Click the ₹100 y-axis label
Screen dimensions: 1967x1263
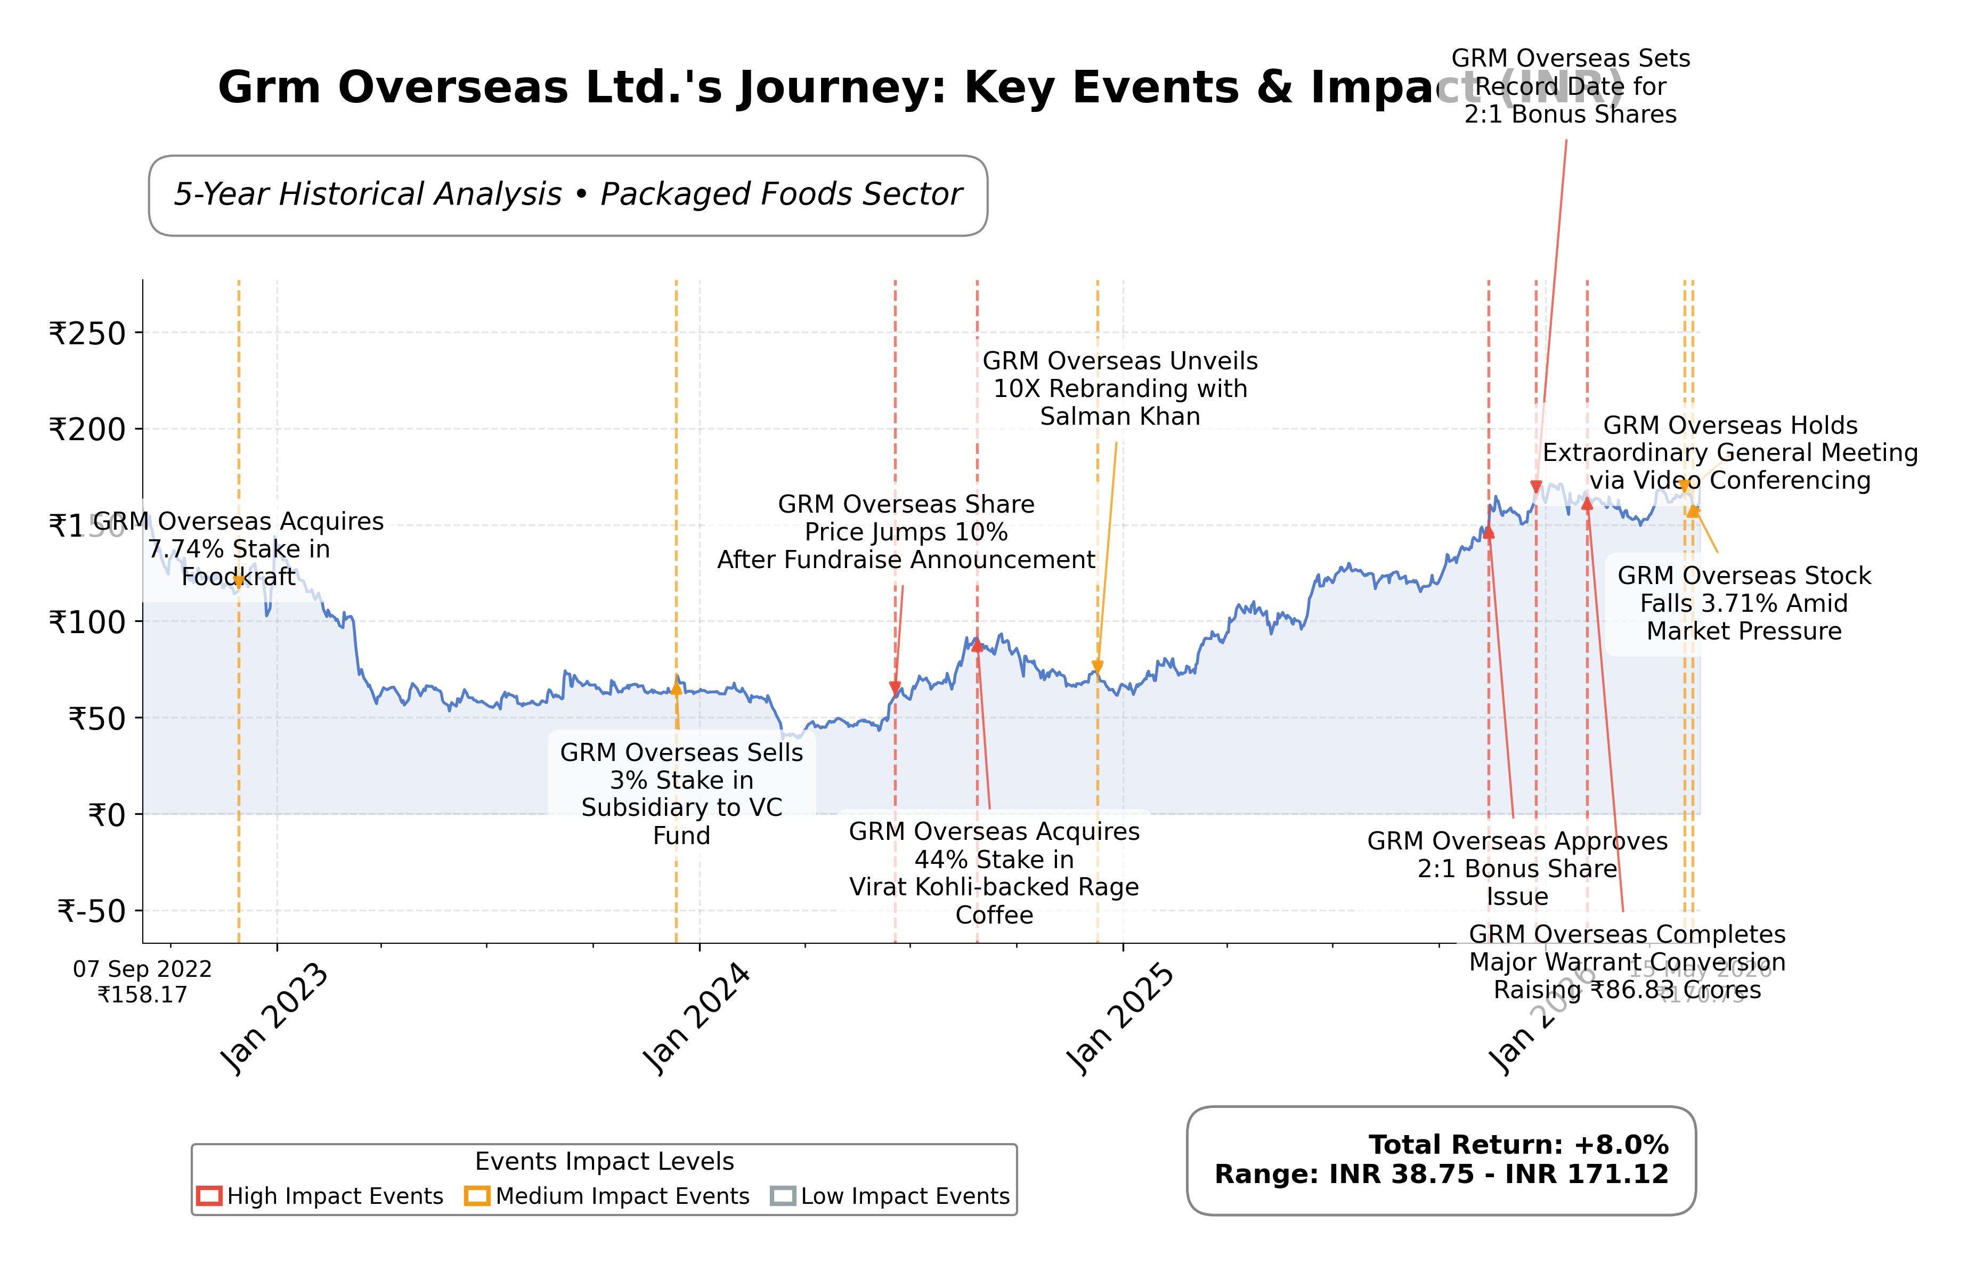point(87,622)
